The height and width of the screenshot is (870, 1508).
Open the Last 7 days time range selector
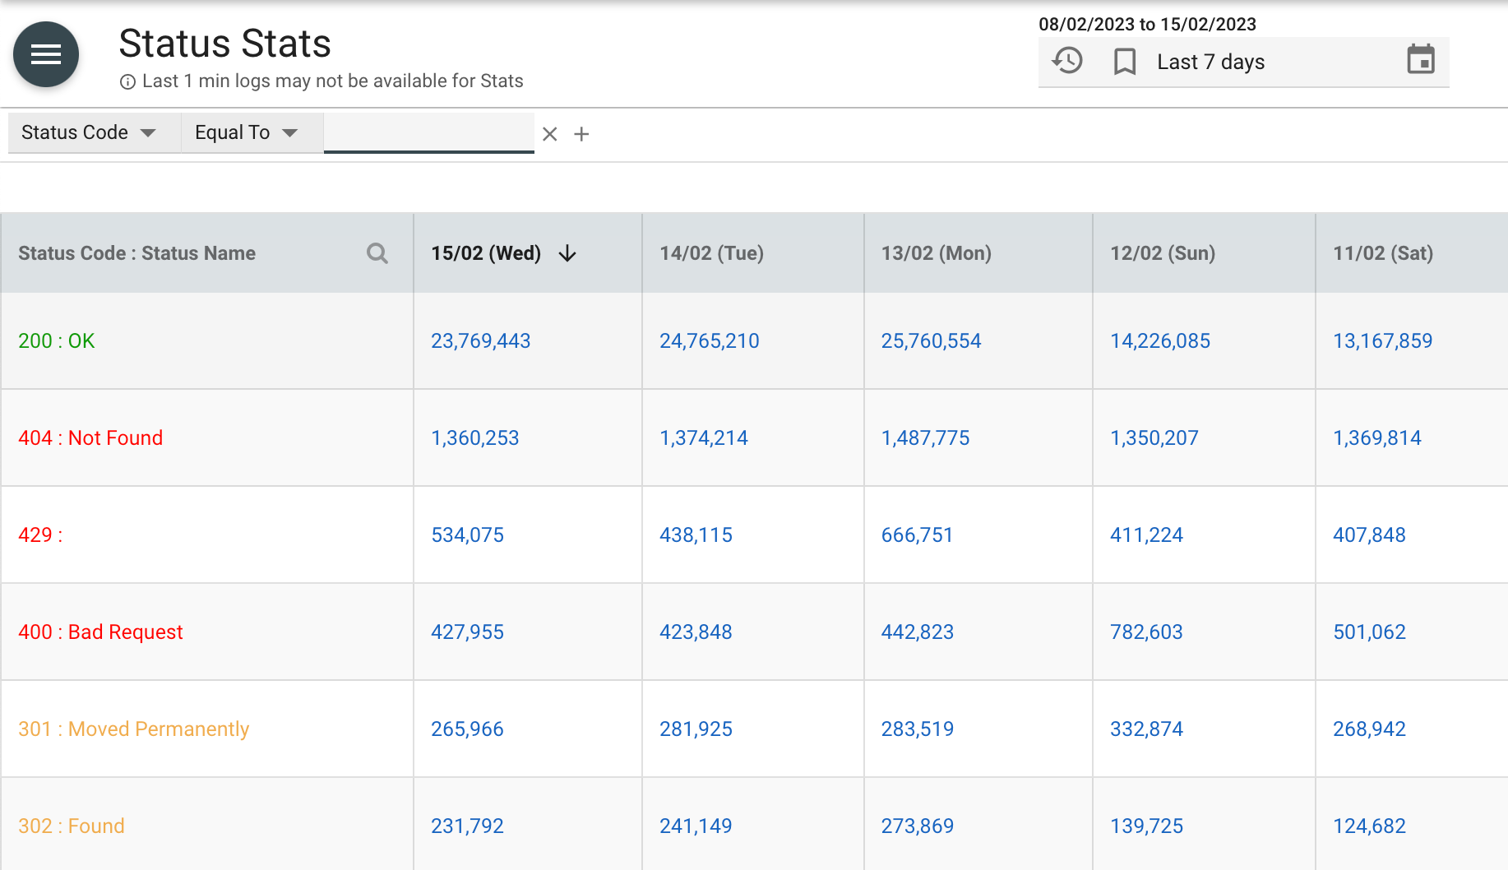click(x=1210, y=61)
